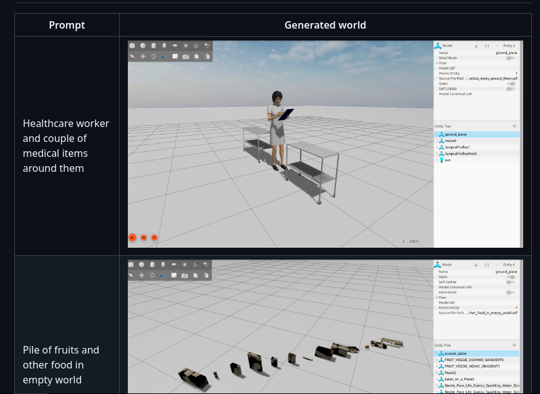Expand the Salad_on_a_Plate3 tree node chevron
Image resolution: width=540 pixels, height=394 pixels.
437,379
